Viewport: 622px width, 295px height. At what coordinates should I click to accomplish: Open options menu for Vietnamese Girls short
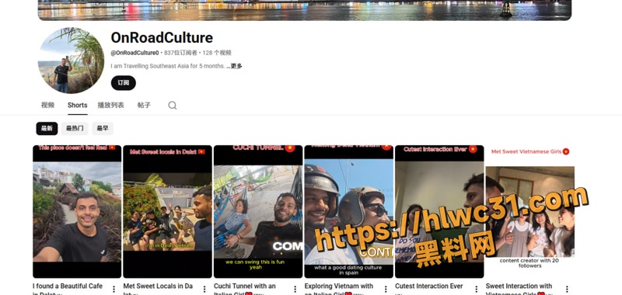[567, 289]
